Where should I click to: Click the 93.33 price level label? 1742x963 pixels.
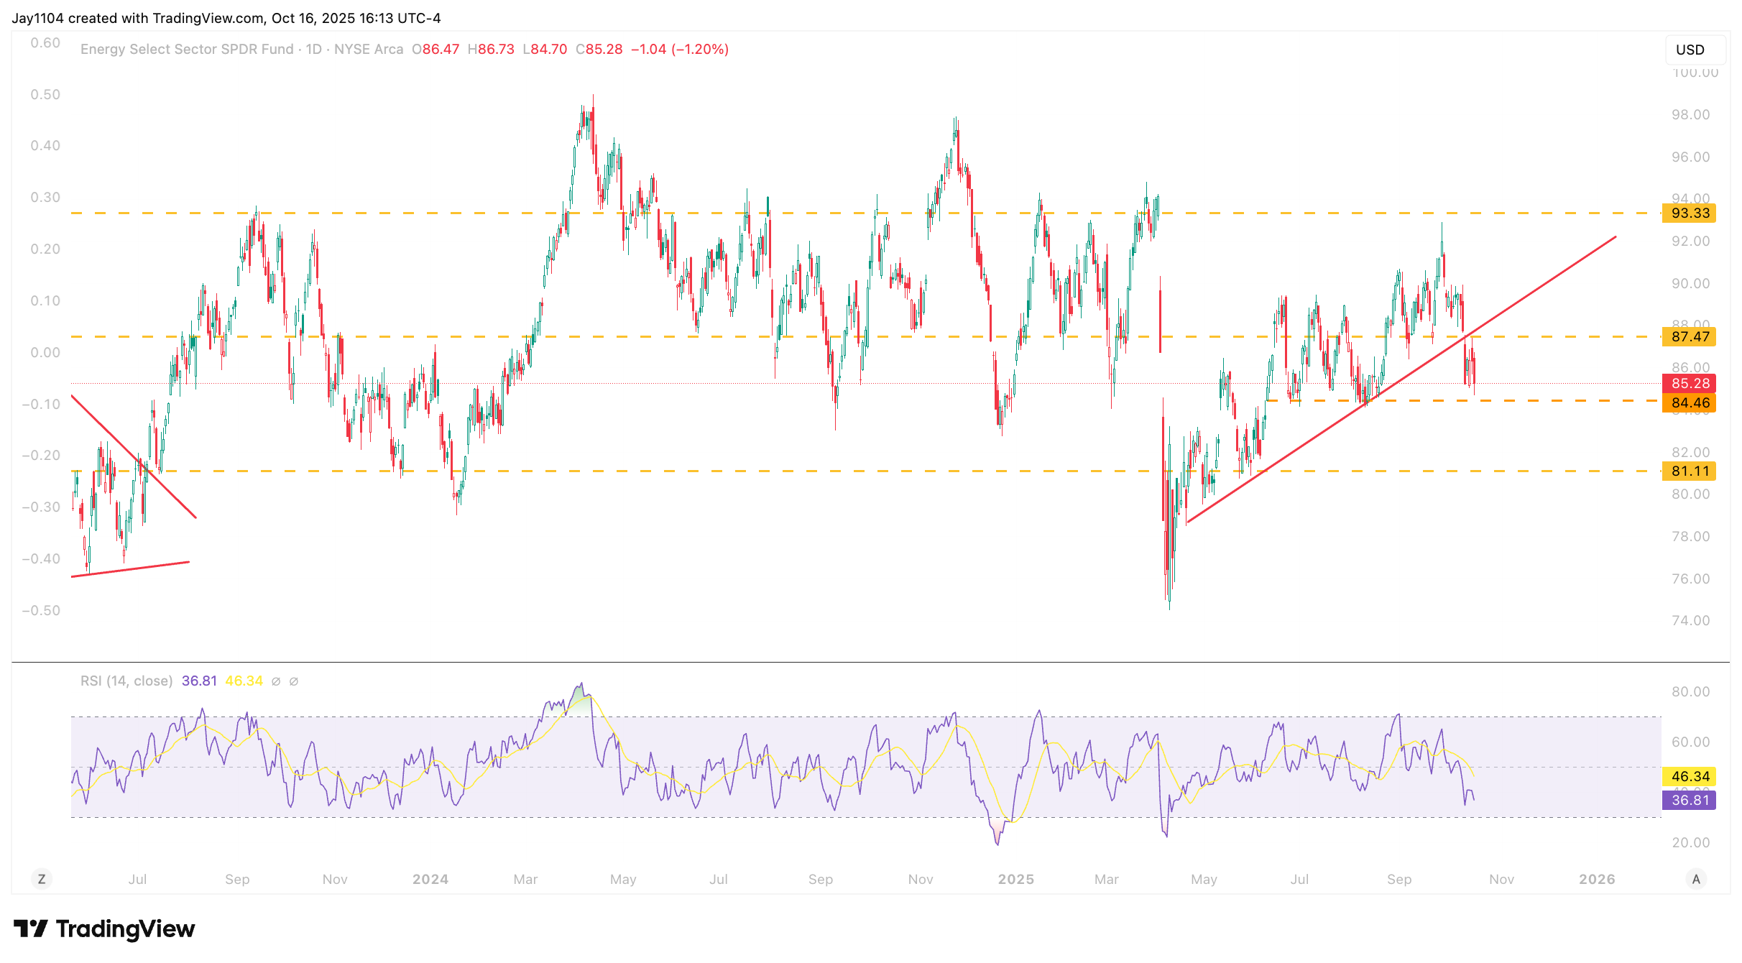(x=1690, y=213)
